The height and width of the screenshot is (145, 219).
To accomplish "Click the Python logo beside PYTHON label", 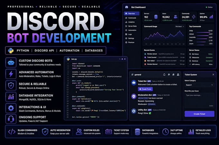I will pyautogui.click(x=11, y=51).
